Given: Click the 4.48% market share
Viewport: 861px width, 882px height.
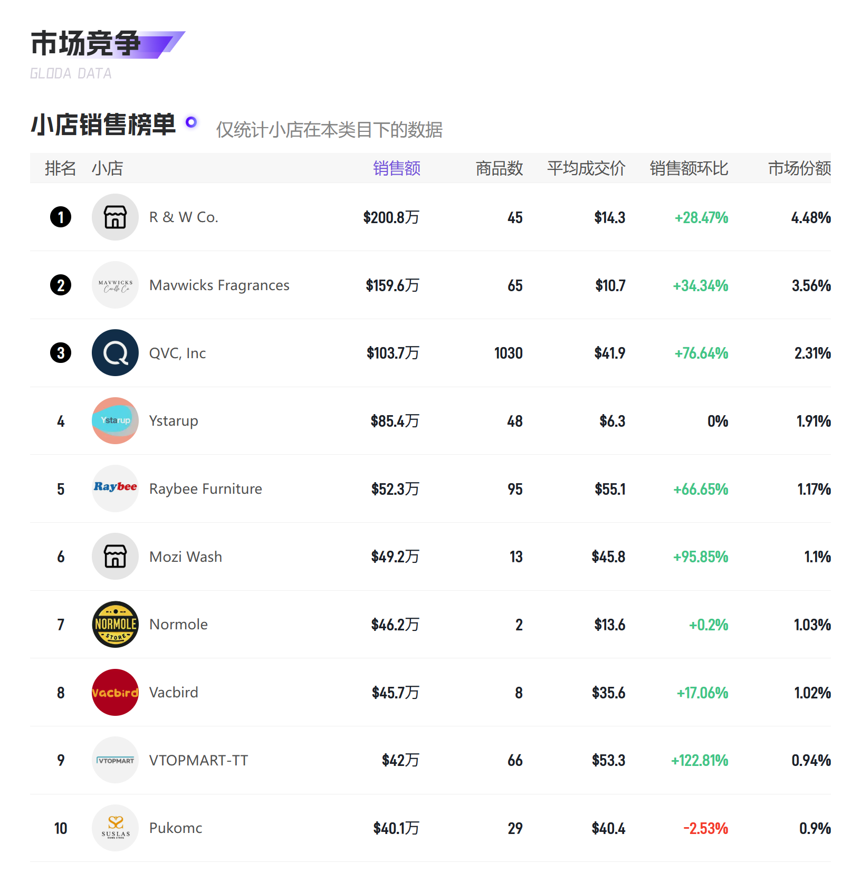Looking at the screenshot, I should (811, 217).
